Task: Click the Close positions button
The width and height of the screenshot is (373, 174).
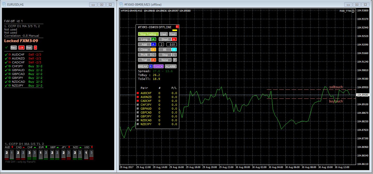Action: click(x=144, y=50)
